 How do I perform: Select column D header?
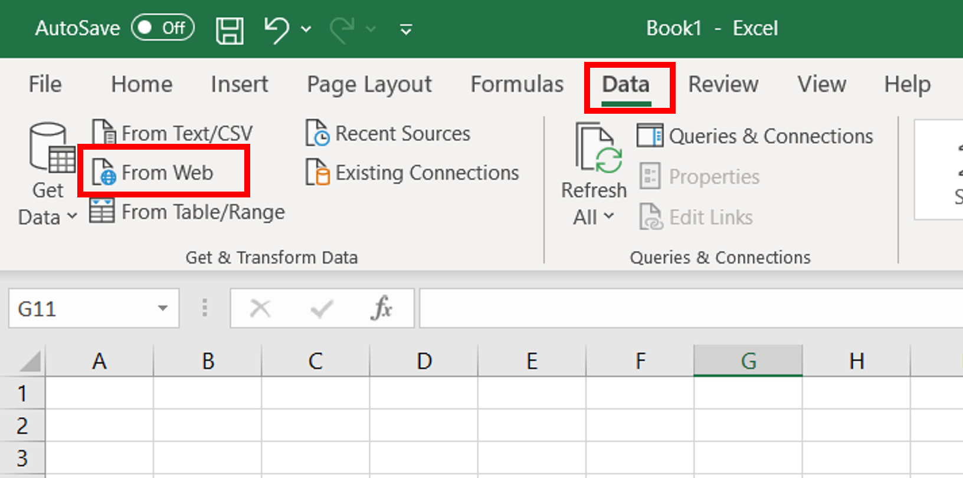point(424,361)
